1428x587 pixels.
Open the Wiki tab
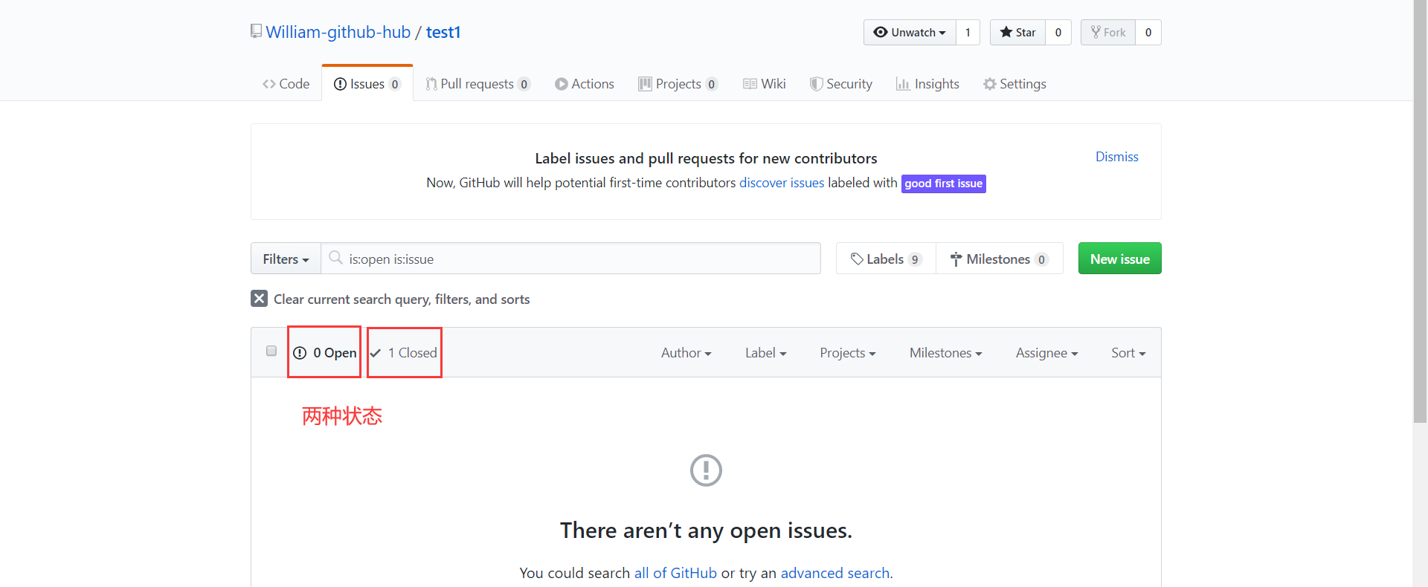click(x=765, y=84)
